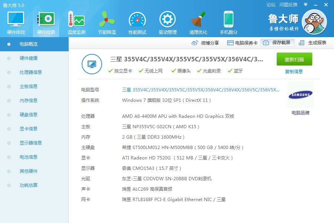This screenshot has width=334, height=223.
Task: Click the Samsung 电脑品牌 logo thumbnail
Action: [300, 96]
